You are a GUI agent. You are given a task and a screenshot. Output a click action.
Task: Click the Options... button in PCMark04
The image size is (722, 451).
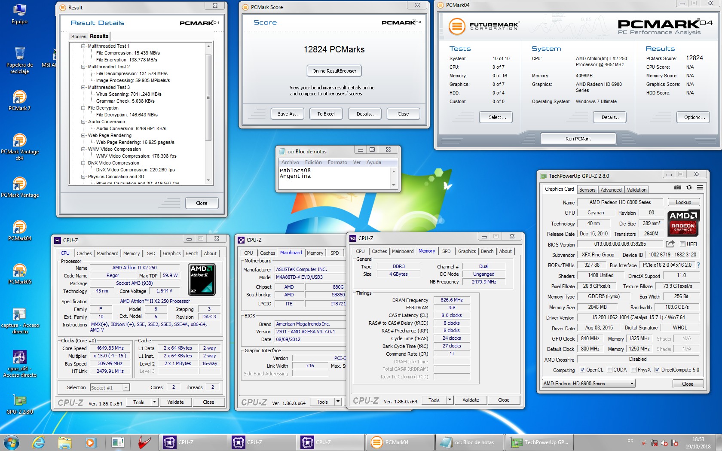[694, 117]
